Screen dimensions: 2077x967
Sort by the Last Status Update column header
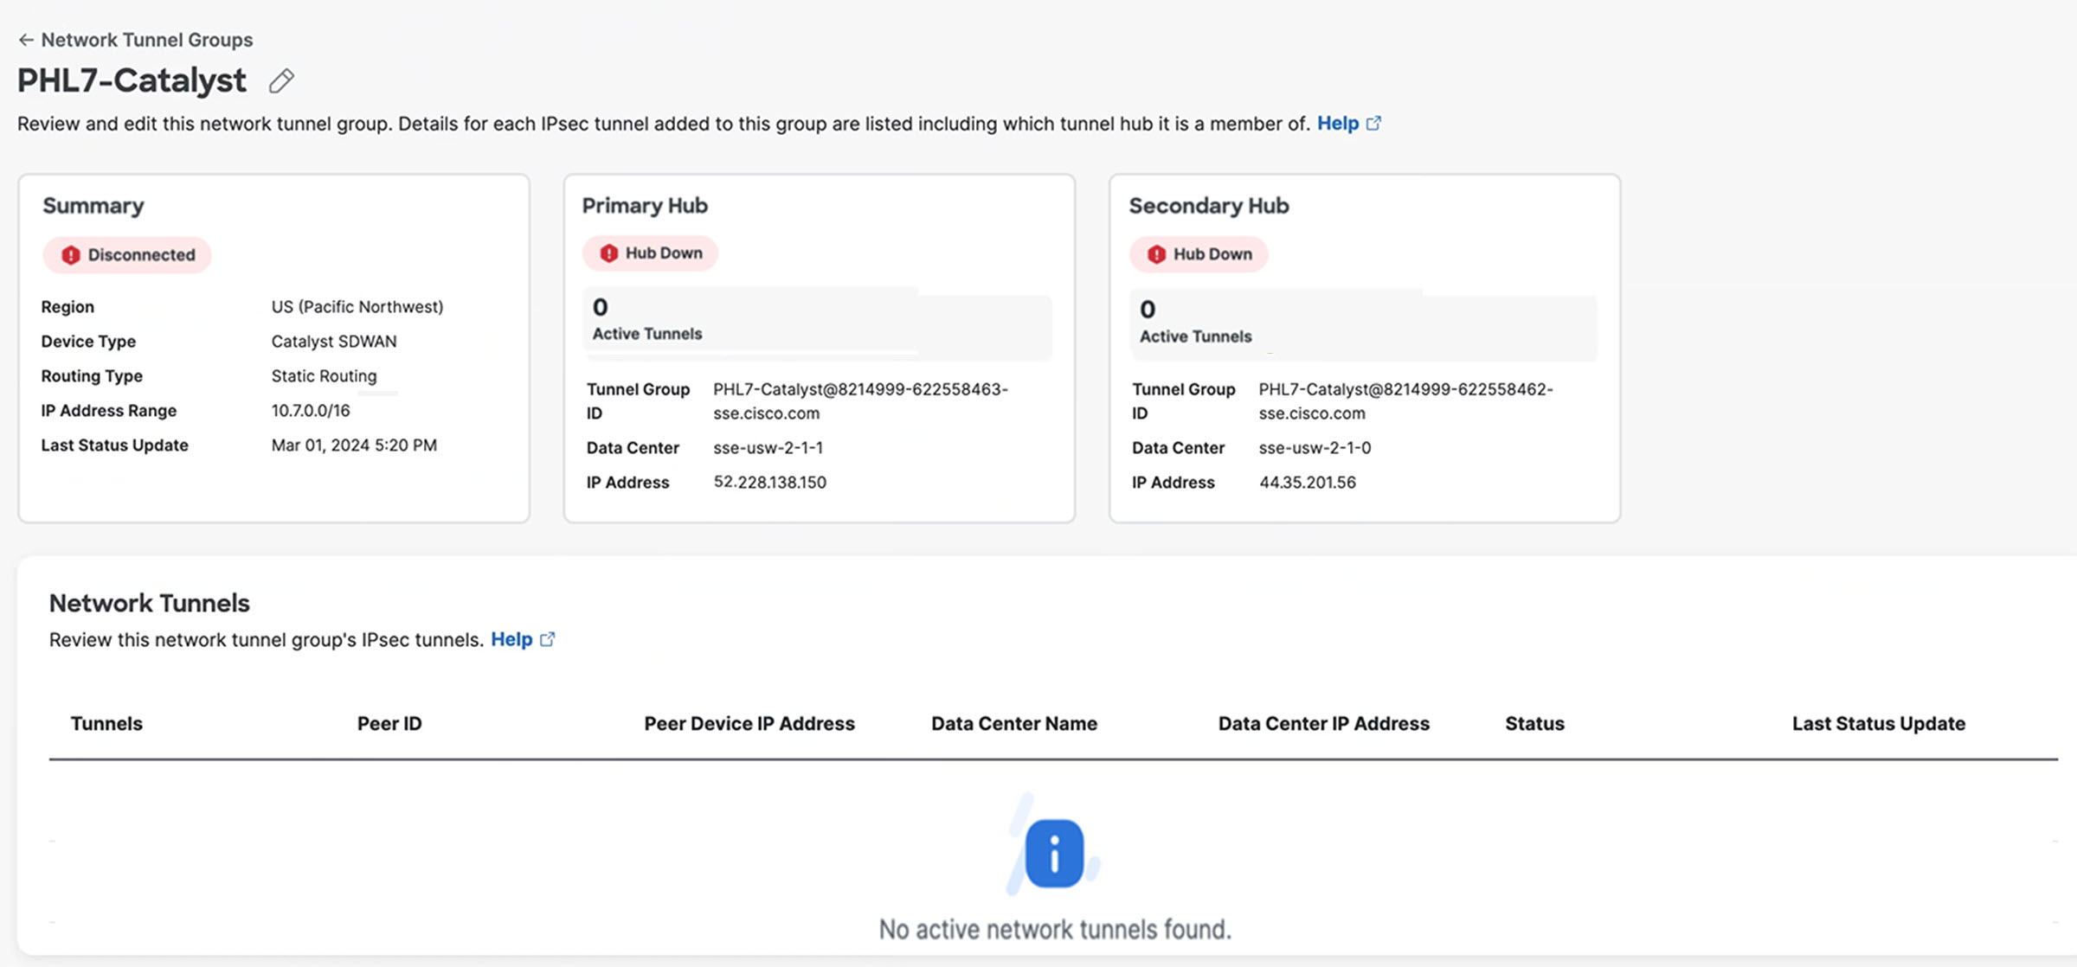(x=1879, y=723)
